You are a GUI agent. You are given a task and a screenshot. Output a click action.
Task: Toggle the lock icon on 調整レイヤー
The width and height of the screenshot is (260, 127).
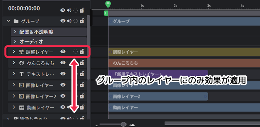[x=82, y=52]
